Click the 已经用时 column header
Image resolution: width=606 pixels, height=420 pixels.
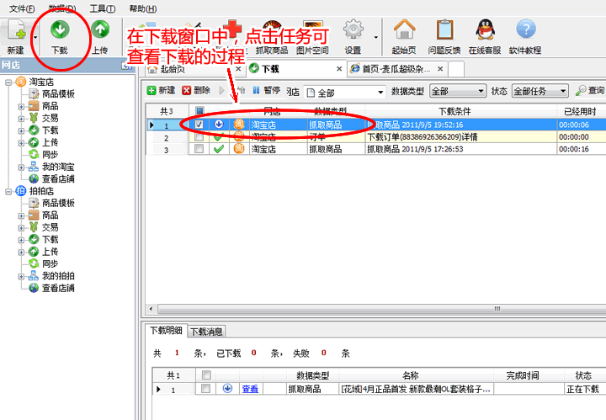click(x=581, y=111)
